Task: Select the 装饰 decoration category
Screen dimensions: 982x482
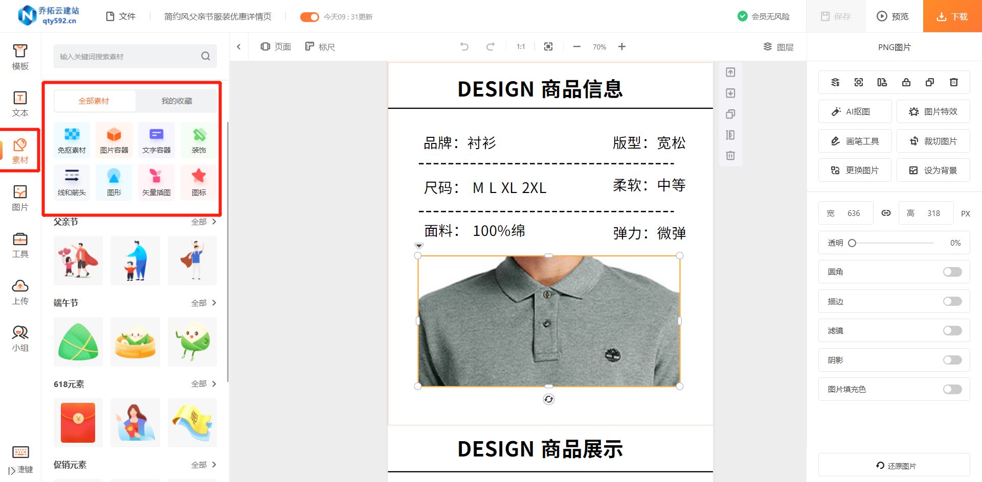Action: [199, 139]
